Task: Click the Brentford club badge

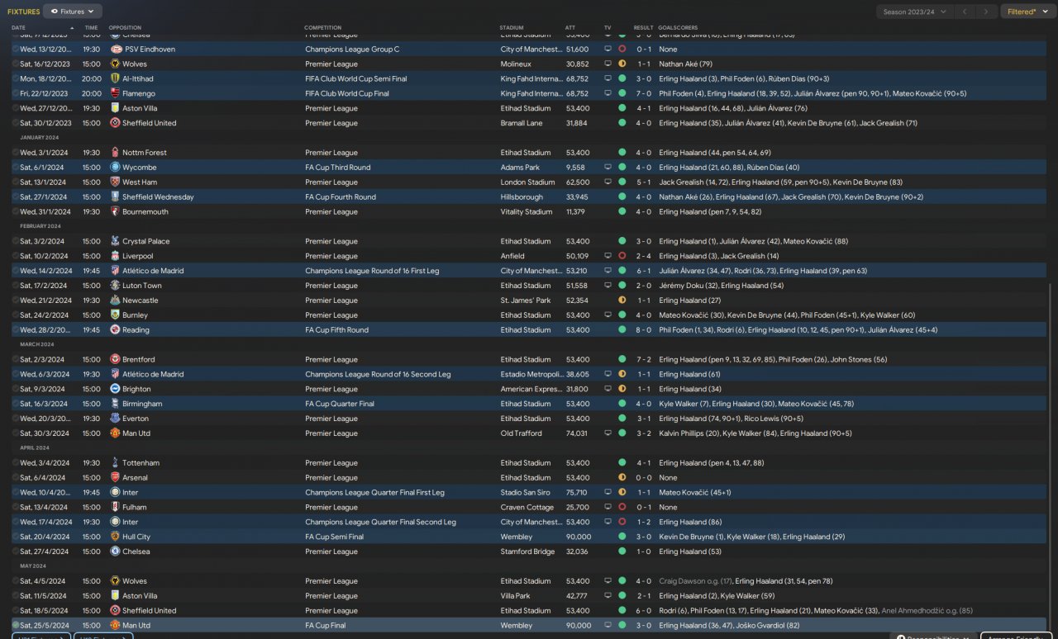Action: pyautogui.click(x=116, y=360)
